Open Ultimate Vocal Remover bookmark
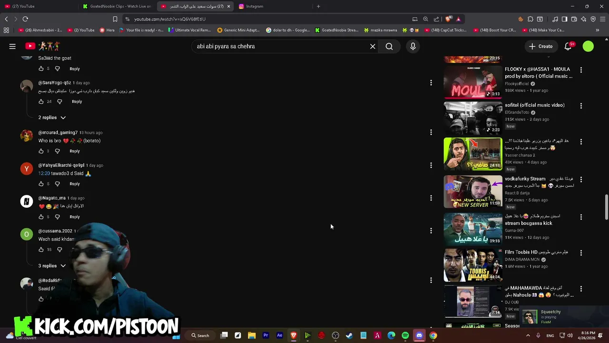This screenshot has width=609, height=343. (x=190, y=30)
